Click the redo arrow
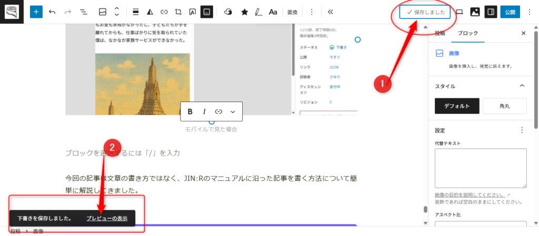 pyautogui.click(x=68, y=12)
